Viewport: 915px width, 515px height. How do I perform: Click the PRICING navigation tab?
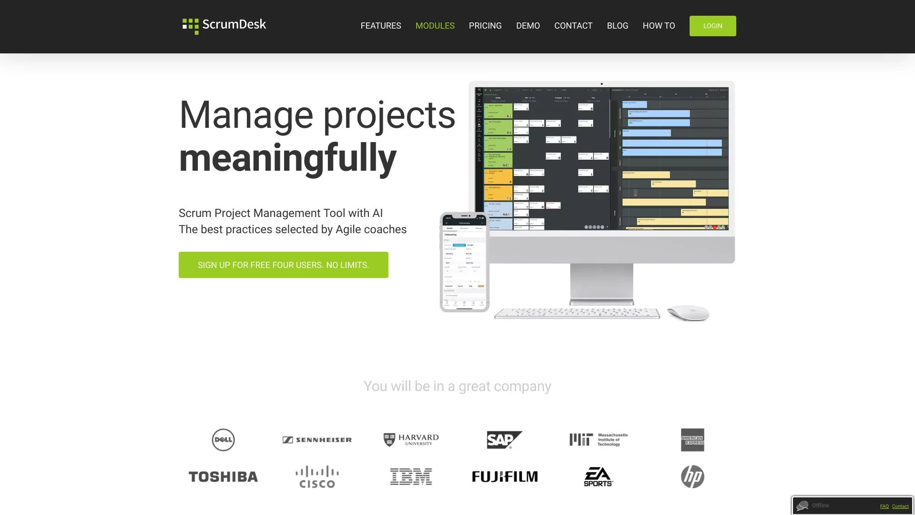pyautogui.click(x=485, y=26)
